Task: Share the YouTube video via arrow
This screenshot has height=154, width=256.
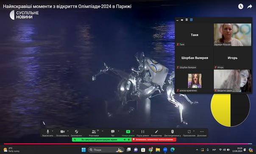Action: [x=250, y=6]
